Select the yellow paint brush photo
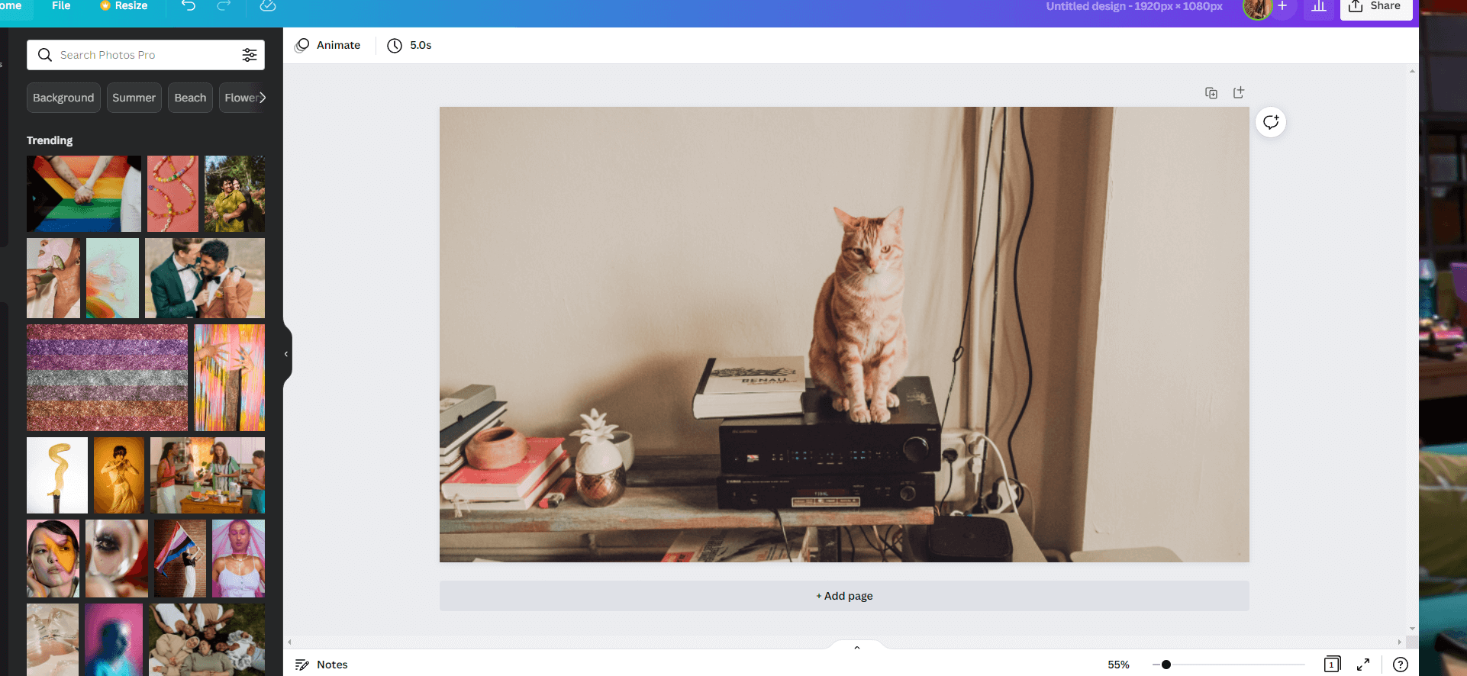Screen dimensions: 1467x676 pyautogui.click(x=57, y=475)
